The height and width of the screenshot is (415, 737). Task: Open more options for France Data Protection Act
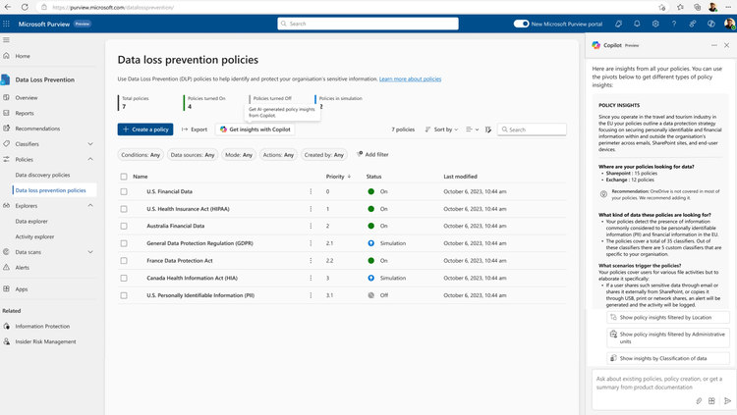311,261
